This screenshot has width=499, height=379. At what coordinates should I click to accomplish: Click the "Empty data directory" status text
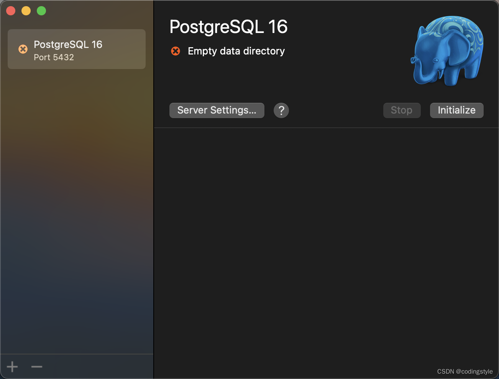[236, 51]
